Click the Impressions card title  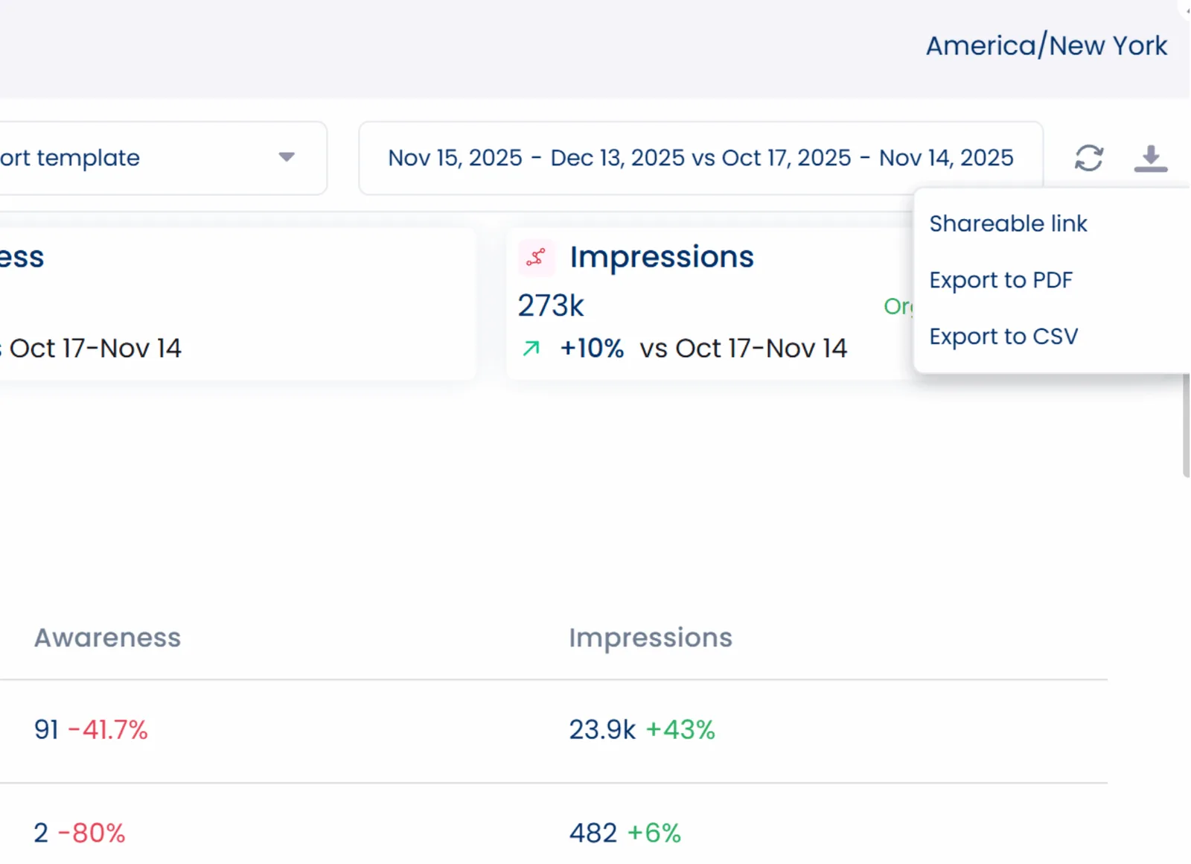click(662, 257)
